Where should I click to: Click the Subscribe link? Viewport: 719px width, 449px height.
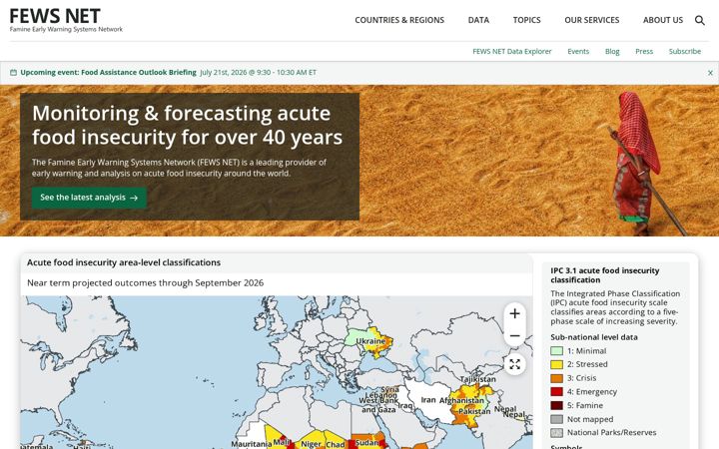coord(684,51)
